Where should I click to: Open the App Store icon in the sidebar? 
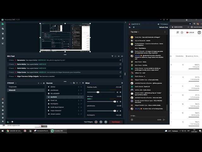click(3, 39)
